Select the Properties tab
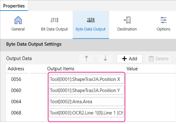This screenshot has width=176, height=124. tap(14, 6)
